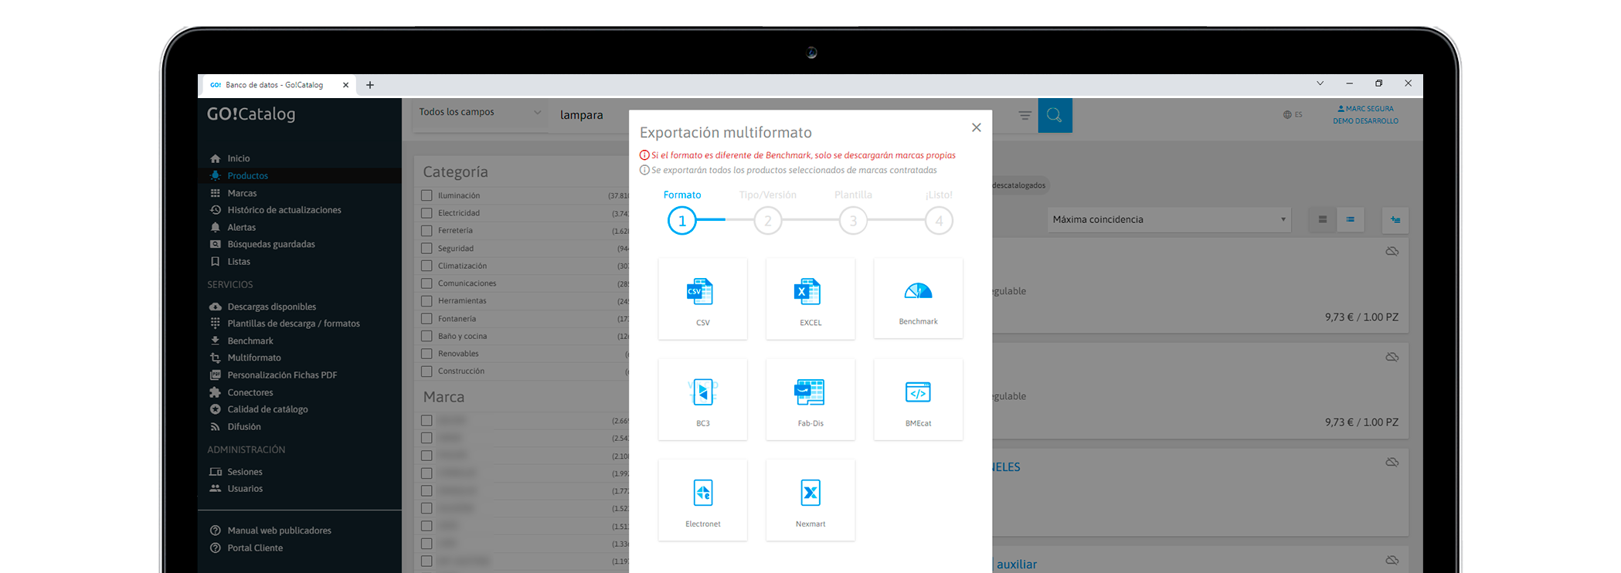Pick the BC3 export format
The height and width of the screenshot is (573, 1621).
click(x=702, y=399)
